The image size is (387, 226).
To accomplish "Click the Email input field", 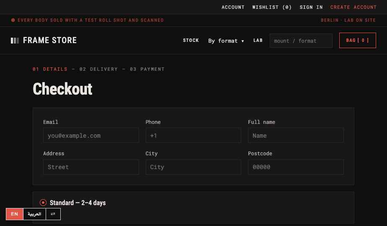I will 91,135.
